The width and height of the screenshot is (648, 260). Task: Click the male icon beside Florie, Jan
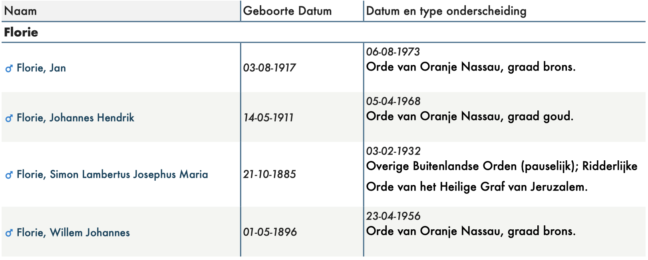(9, 69)
